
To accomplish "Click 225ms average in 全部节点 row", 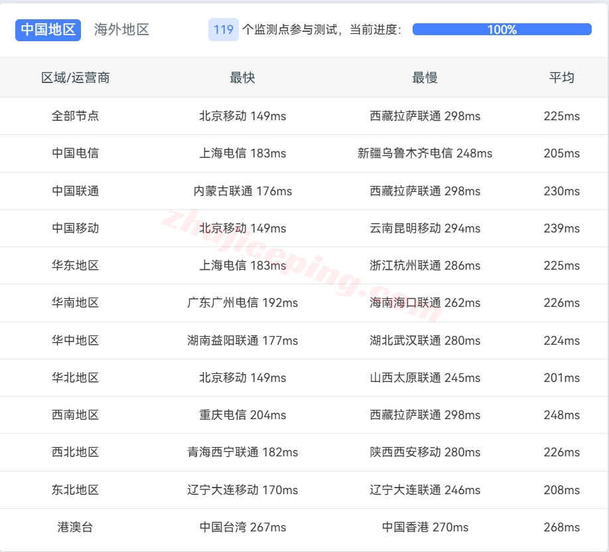I will pyautogui.click(x=562, y=116).
